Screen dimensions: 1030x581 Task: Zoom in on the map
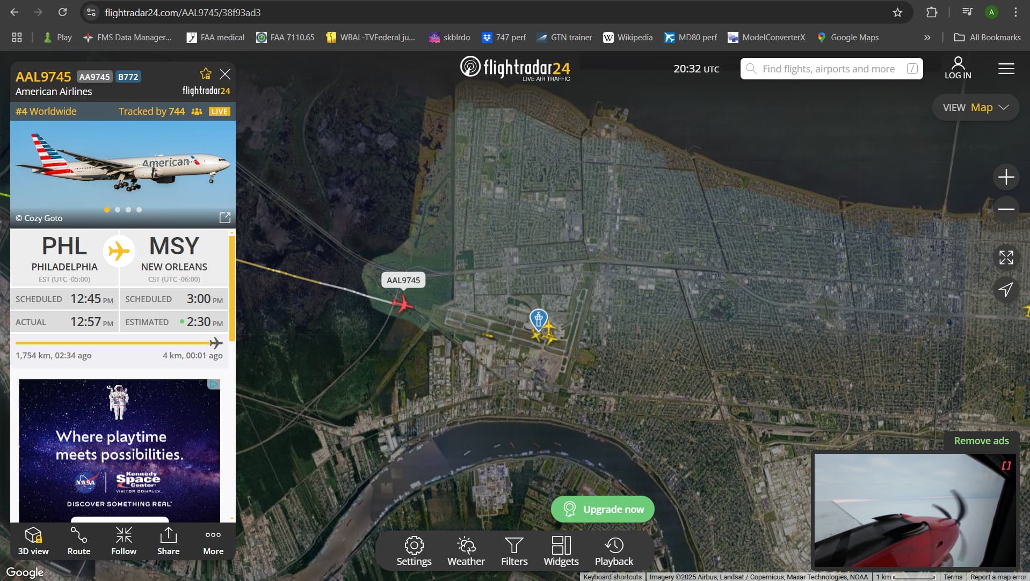pos(1006,177)
